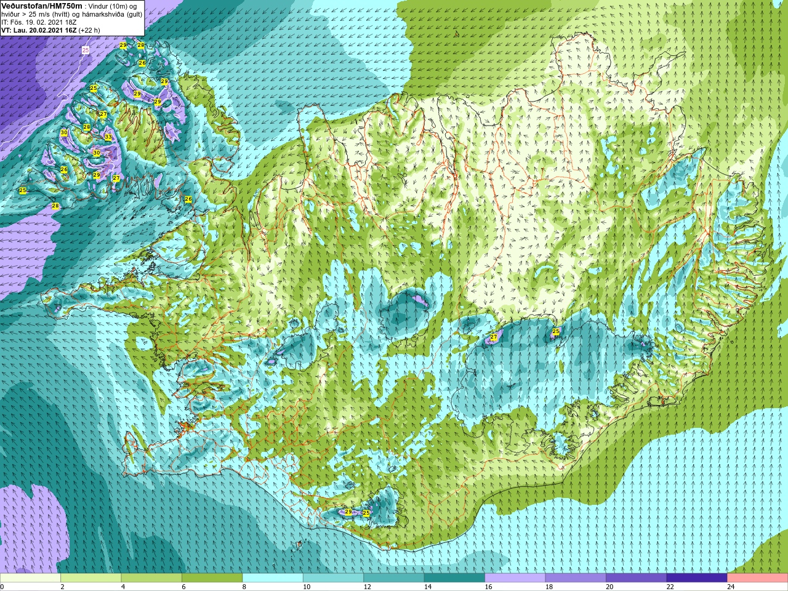This screenshot has height=591, width=788.
Task: Click scale tick label 12
Action: coord(367,587)
